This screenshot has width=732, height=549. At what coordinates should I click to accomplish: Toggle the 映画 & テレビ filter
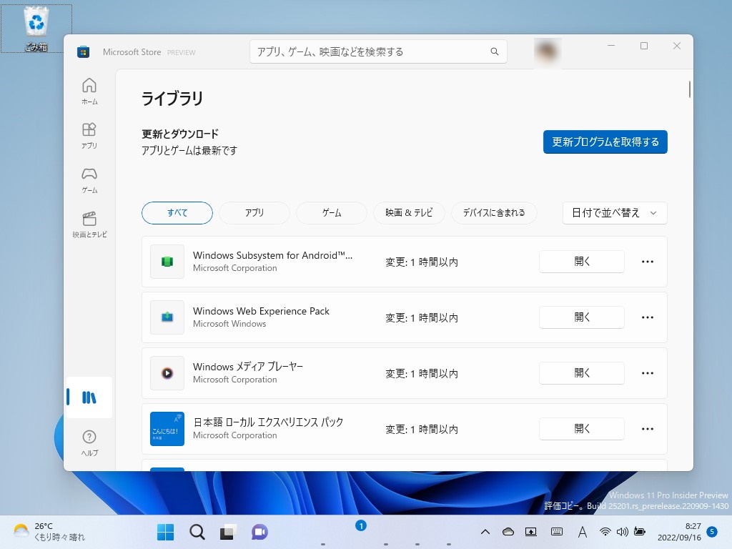pyautogui.click(x=409, y=212)
